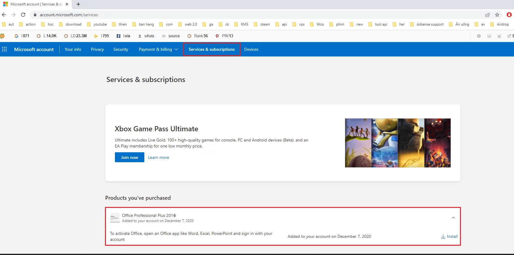Open the 'Woo' bookmark folder
Viewport: 514px width, 255px height.
coord(317,24)
